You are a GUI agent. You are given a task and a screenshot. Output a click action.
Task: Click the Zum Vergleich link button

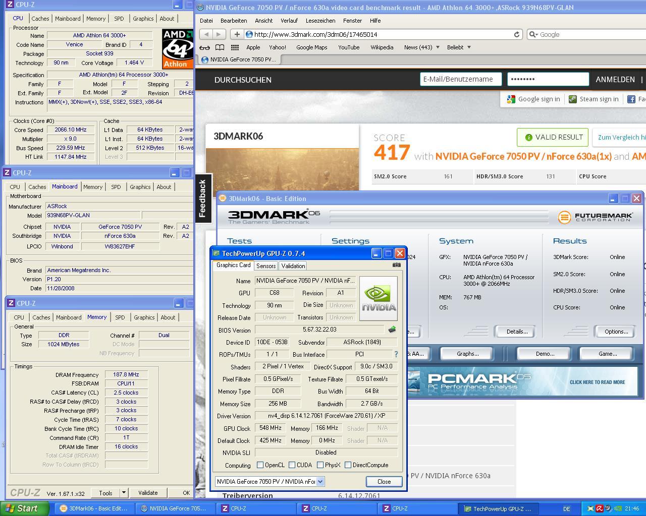point(620,137)
